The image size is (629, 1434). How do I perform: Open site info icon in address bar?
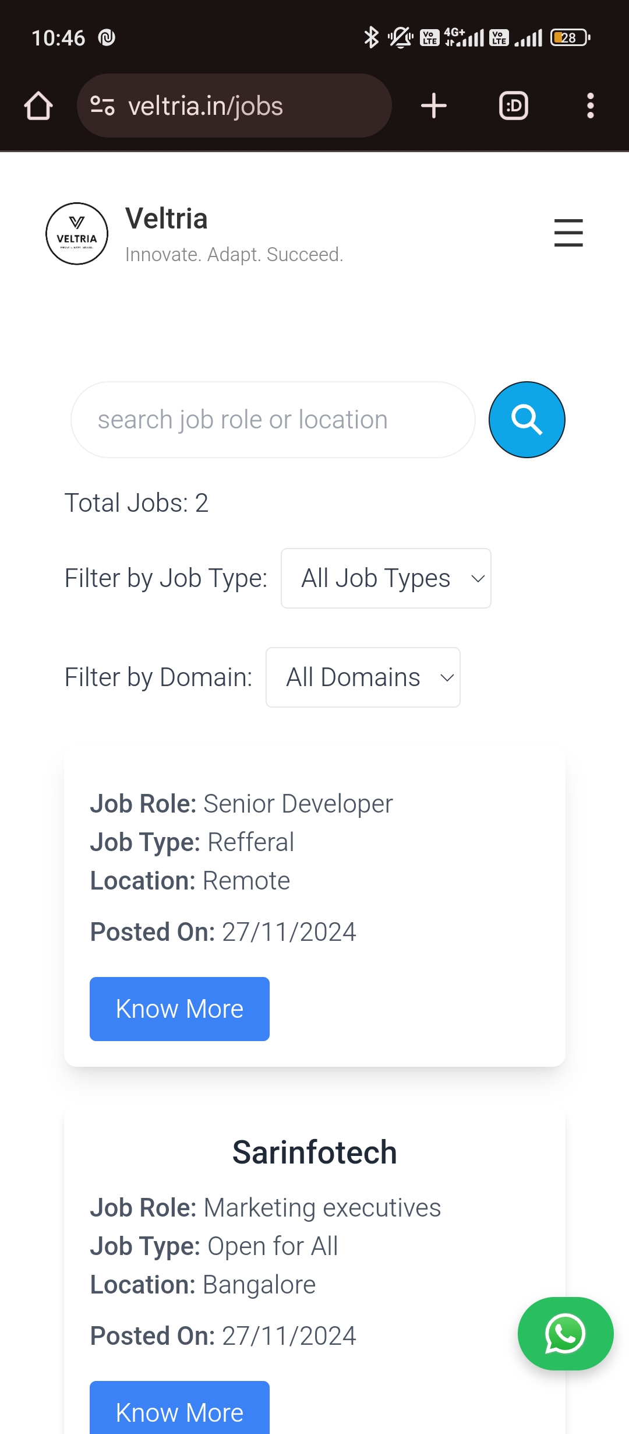coord(103,106)
